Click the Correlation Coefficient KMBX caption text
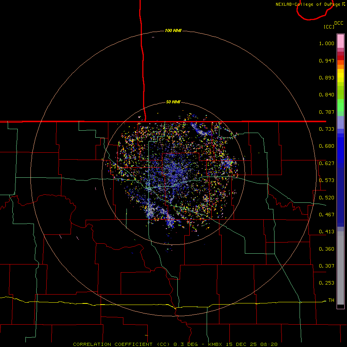 tap(175, 344)
